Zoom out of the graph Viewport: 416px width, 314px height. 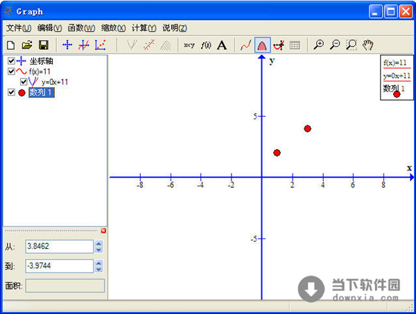click(335, 45)
